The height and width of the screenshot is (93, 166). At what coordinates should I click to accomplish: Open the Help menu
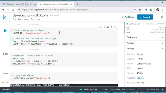point(39,19)
